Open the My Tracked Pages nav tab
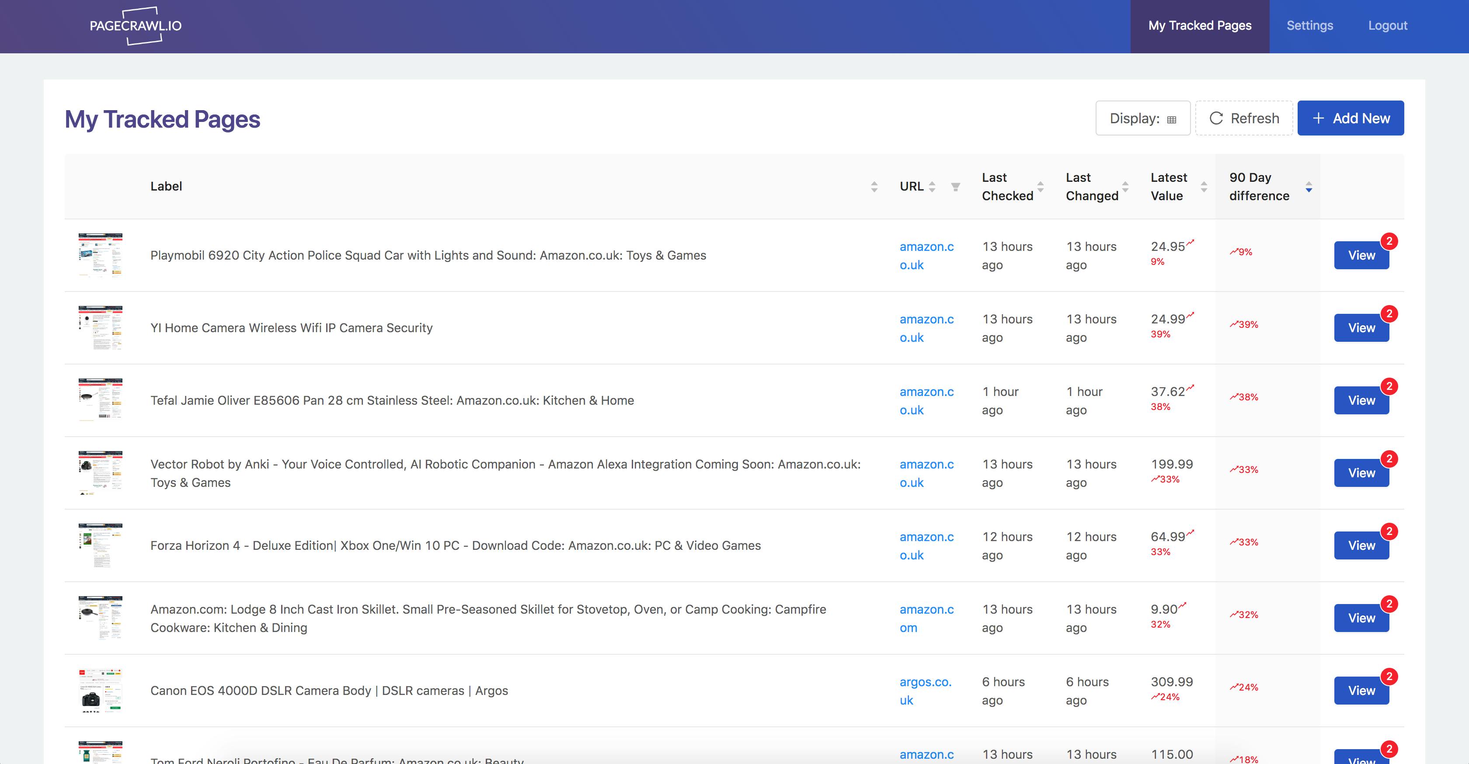The image size is (1469, 764). click(x=1200, y=26)
